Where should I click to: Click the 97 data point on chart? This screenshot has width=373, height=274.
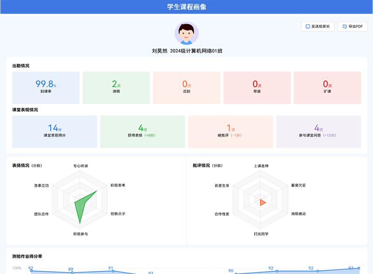click(359, 268)
